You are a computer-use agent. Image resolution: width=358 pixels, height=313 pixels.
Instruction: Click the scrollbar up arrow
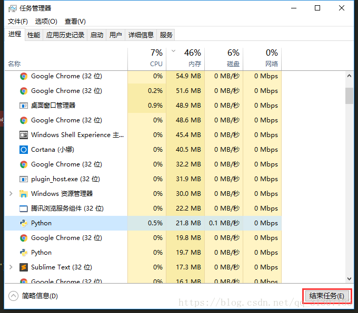point(349,76)
